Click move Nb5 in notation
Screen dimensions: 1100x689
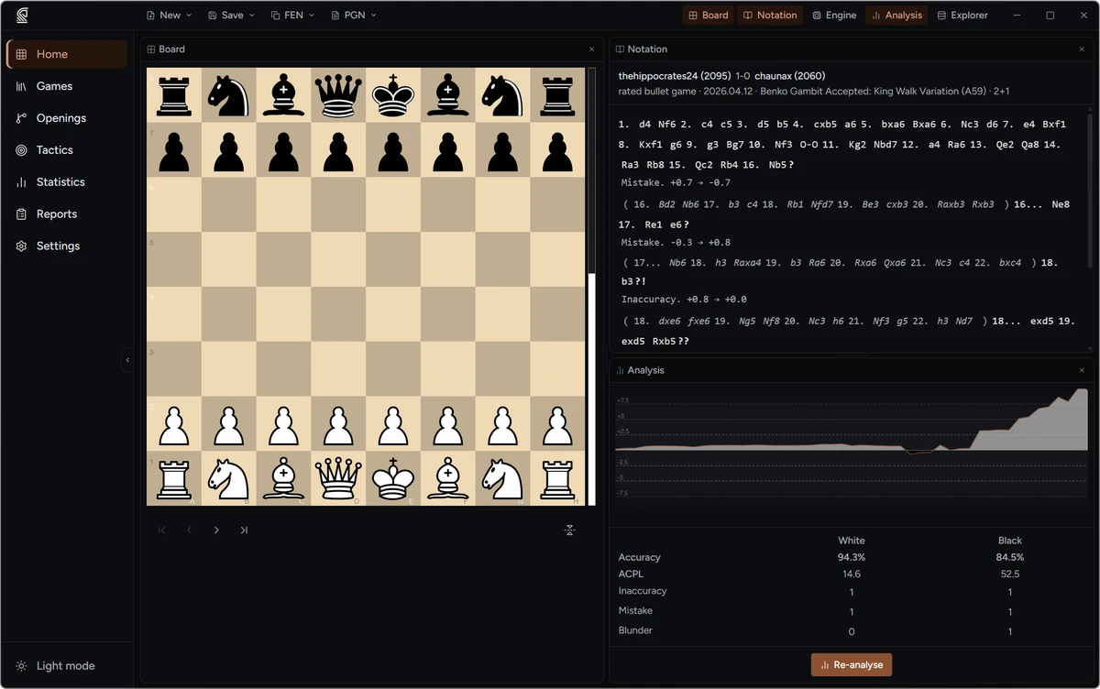click(779, 165)
